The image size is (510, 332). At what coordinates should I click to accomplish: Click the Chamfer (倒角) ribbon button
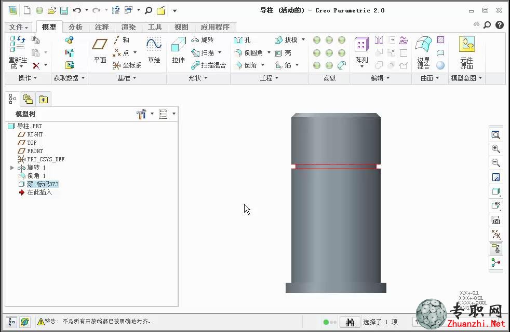point(246,65)
